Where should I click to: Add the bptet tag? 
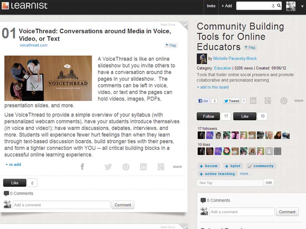point(233,166)
